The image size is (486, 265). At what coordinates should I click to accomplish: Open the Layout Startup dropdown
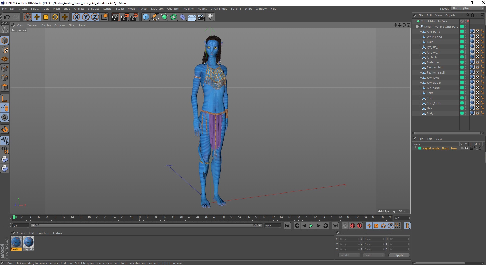[467, 8]
